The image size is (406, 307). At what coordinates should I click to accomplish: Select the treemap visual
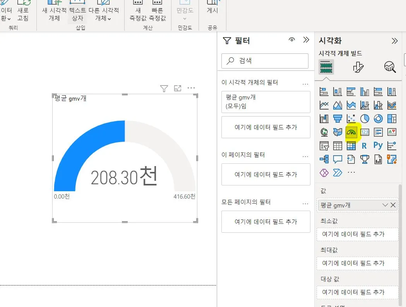coord(392,118)
